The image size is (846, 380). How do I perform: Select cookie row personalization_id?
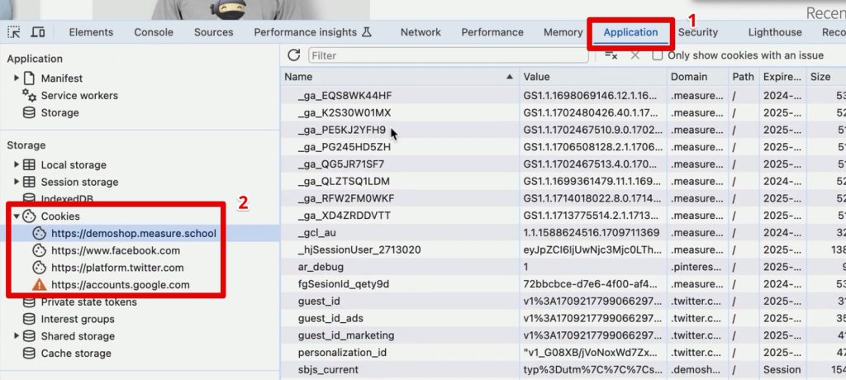(x=563, y=353)
